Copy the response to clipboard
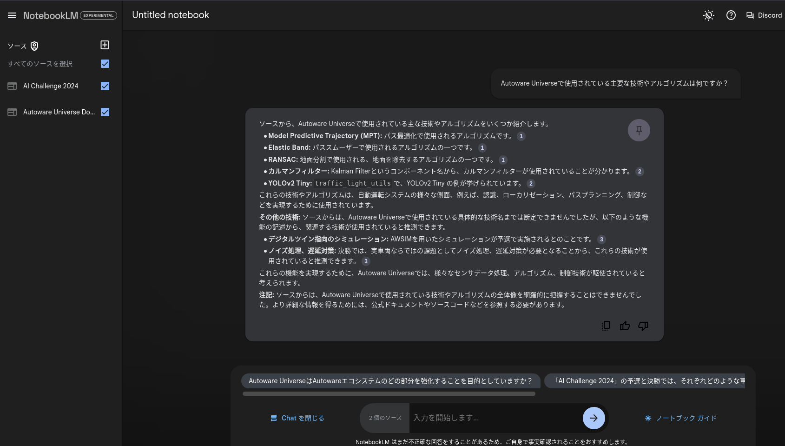The width and height of the screenshot is (785, 446). (606, 326)
